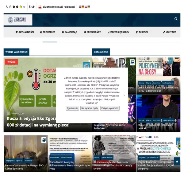Switch language to English via UK flag

click(x=80, y=7)
